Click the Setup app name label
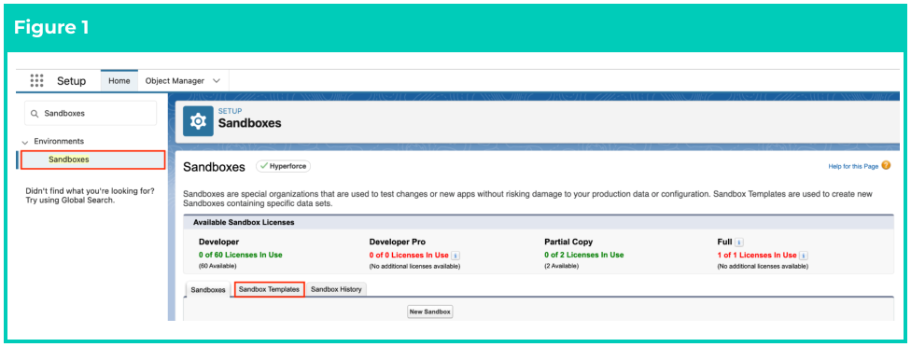This screenshot has height=347, width=911. pyautogui.click(x=72, y=81)
